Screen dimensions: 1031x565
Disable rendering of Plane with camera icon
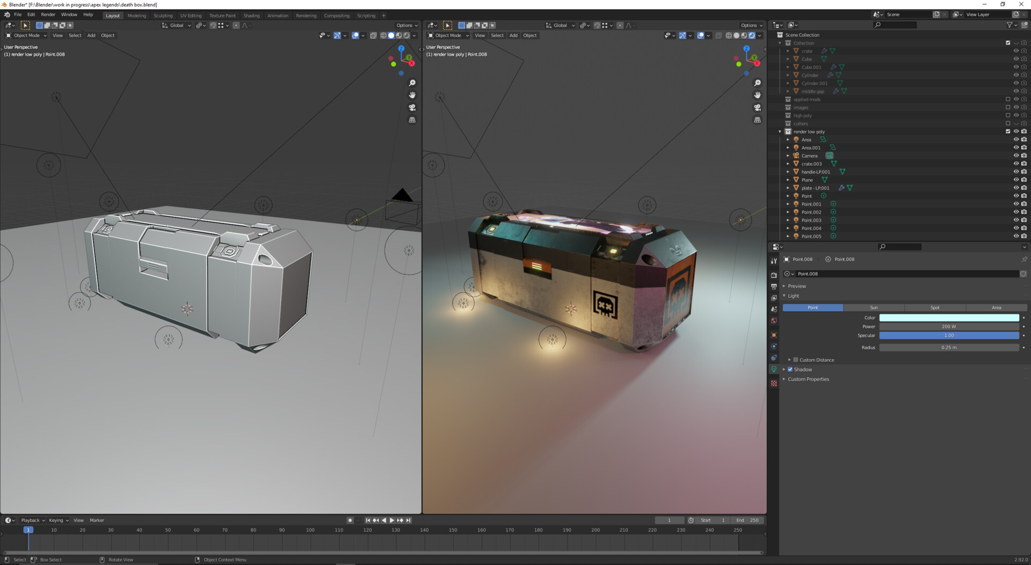click(1024, 180)
